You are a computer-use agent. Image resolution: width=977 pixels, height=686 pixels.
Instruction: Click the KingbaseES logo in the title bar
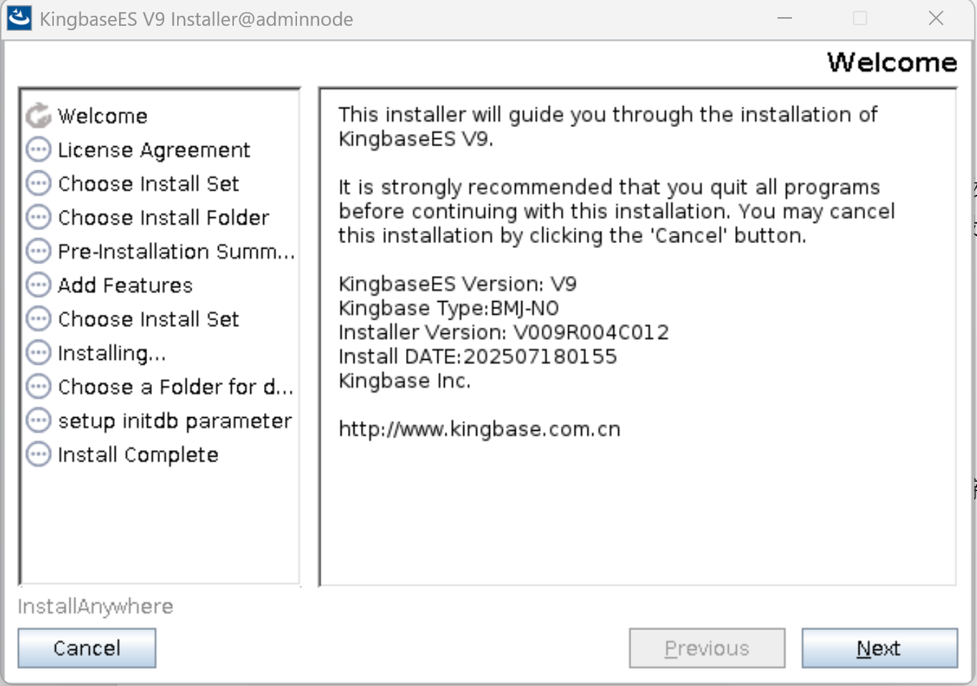pos(19,18)
